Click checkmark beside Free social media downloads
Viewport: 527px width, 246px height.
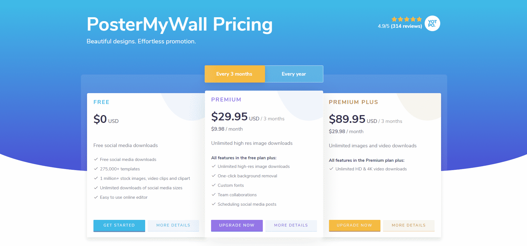(x=96, y=159)
